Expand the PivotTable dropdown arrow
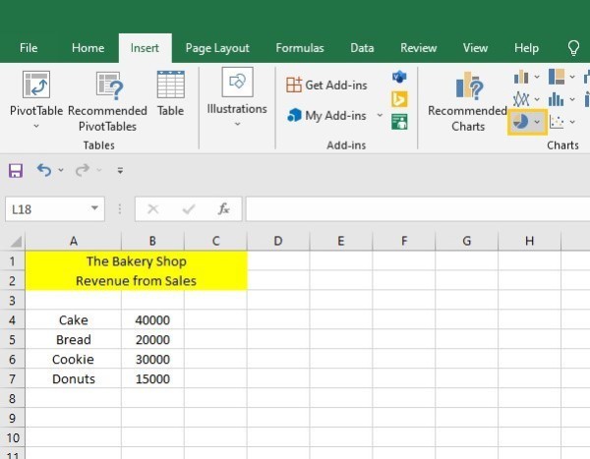Viewport: 590px width, 459px height. [36, 126]
